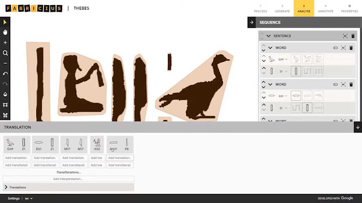Click the zoom in plus icon
362x203 pixels.
pos(5,43)
